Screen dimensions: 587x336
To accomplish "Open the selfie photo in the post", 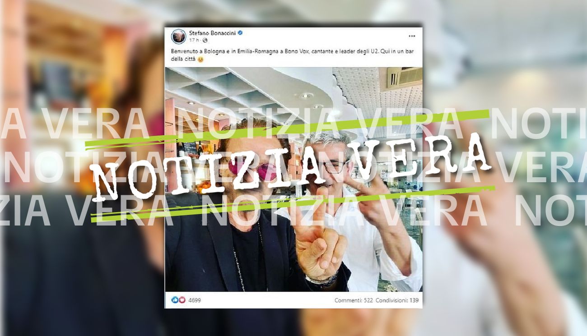I will [293, 179].
